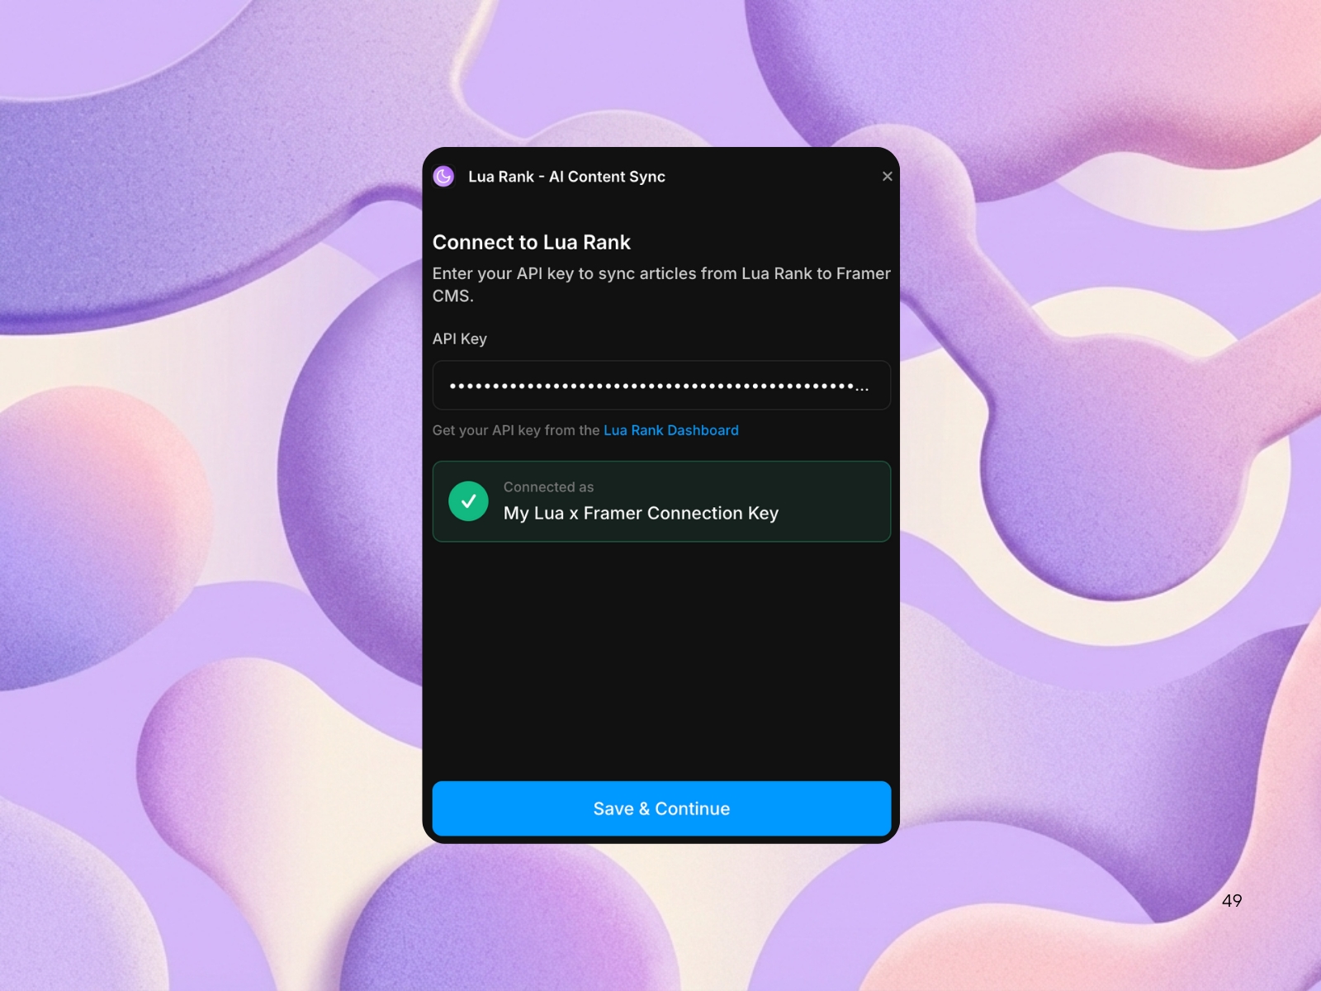Click the sync instructions description text

point(660,284)
